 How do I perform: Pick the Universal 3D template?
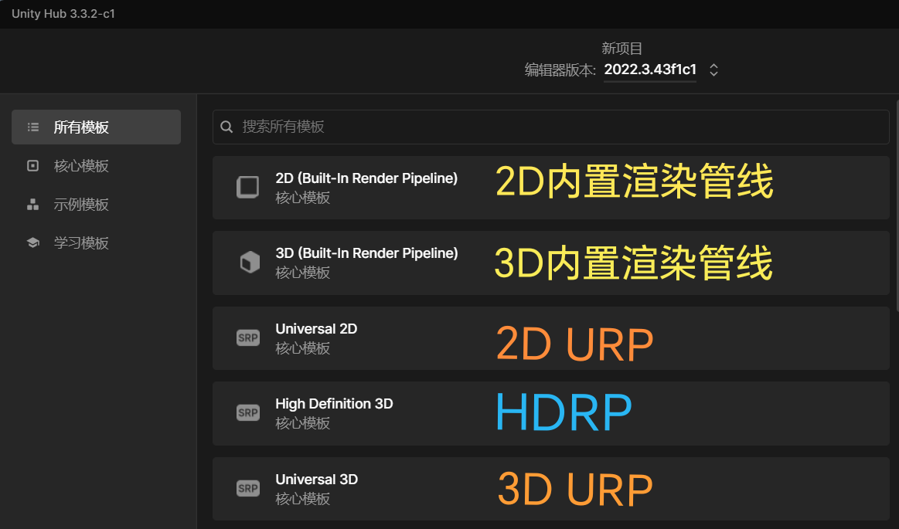click(x=550, y=489)
